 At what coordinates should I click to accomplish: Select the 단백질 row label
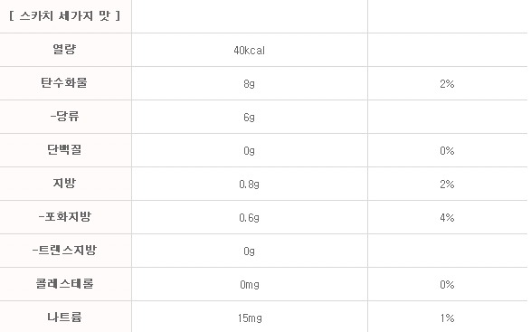tap(64, 149)
